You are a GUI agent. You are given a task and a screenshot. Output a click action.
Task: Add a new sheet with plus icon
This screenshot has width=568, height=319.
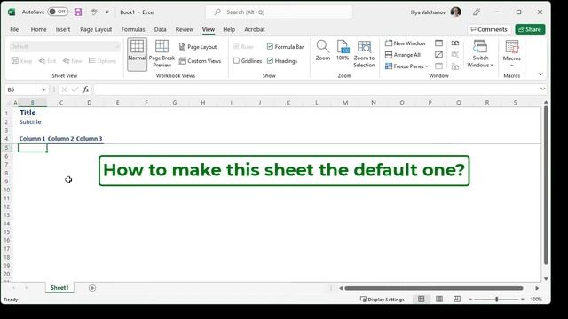[x=92, y=288]
